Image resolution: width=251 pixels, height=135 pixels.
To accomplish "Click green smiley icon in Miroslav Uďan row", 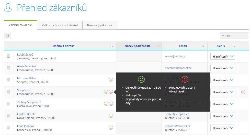I will tap(111, 80).
